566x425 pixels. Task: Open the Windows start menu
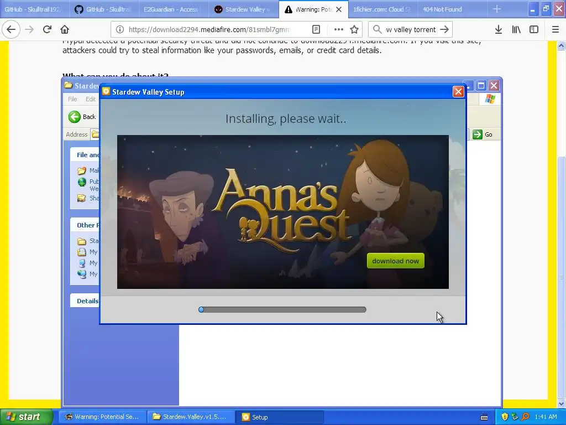tap(26, 417)
